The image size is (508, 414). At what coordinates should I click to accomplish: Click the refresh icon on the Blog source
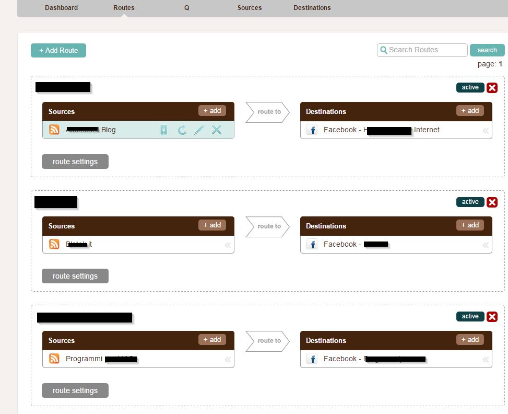click(x=182, y=130)
